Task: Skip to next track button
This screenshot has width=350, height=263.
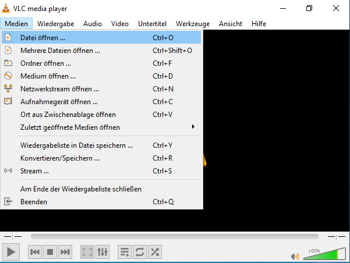Action: click(65, 252)
